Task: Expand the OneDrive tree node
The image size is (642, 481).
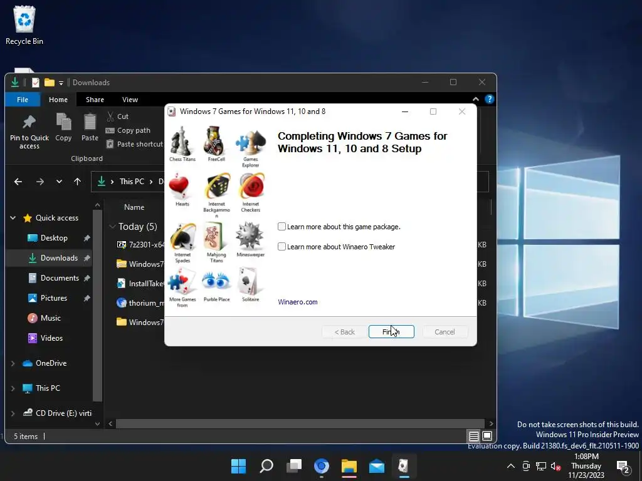Action: [x=13, y=363]
